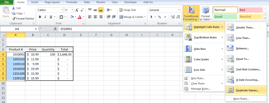Open the Font Color dropdown arrow

point(83,17)
